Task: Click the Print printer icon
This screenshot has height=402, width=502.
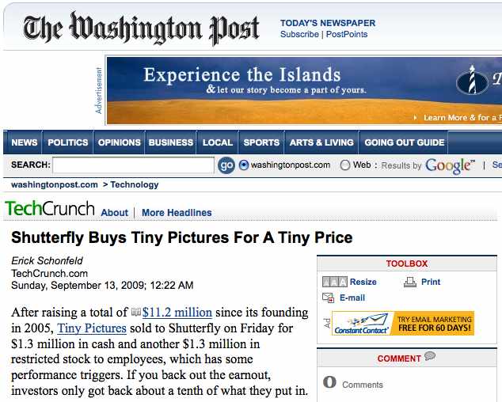Action: 410,282
